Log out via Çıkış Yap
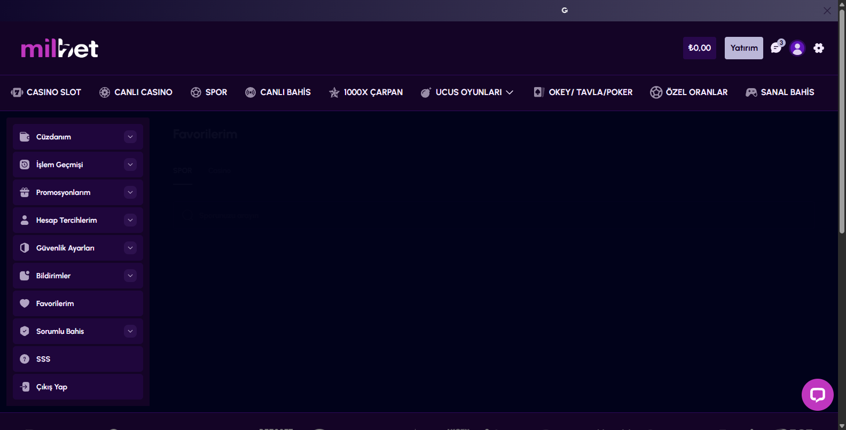Screen dimensions: 846x430 [x=78, y=387]
